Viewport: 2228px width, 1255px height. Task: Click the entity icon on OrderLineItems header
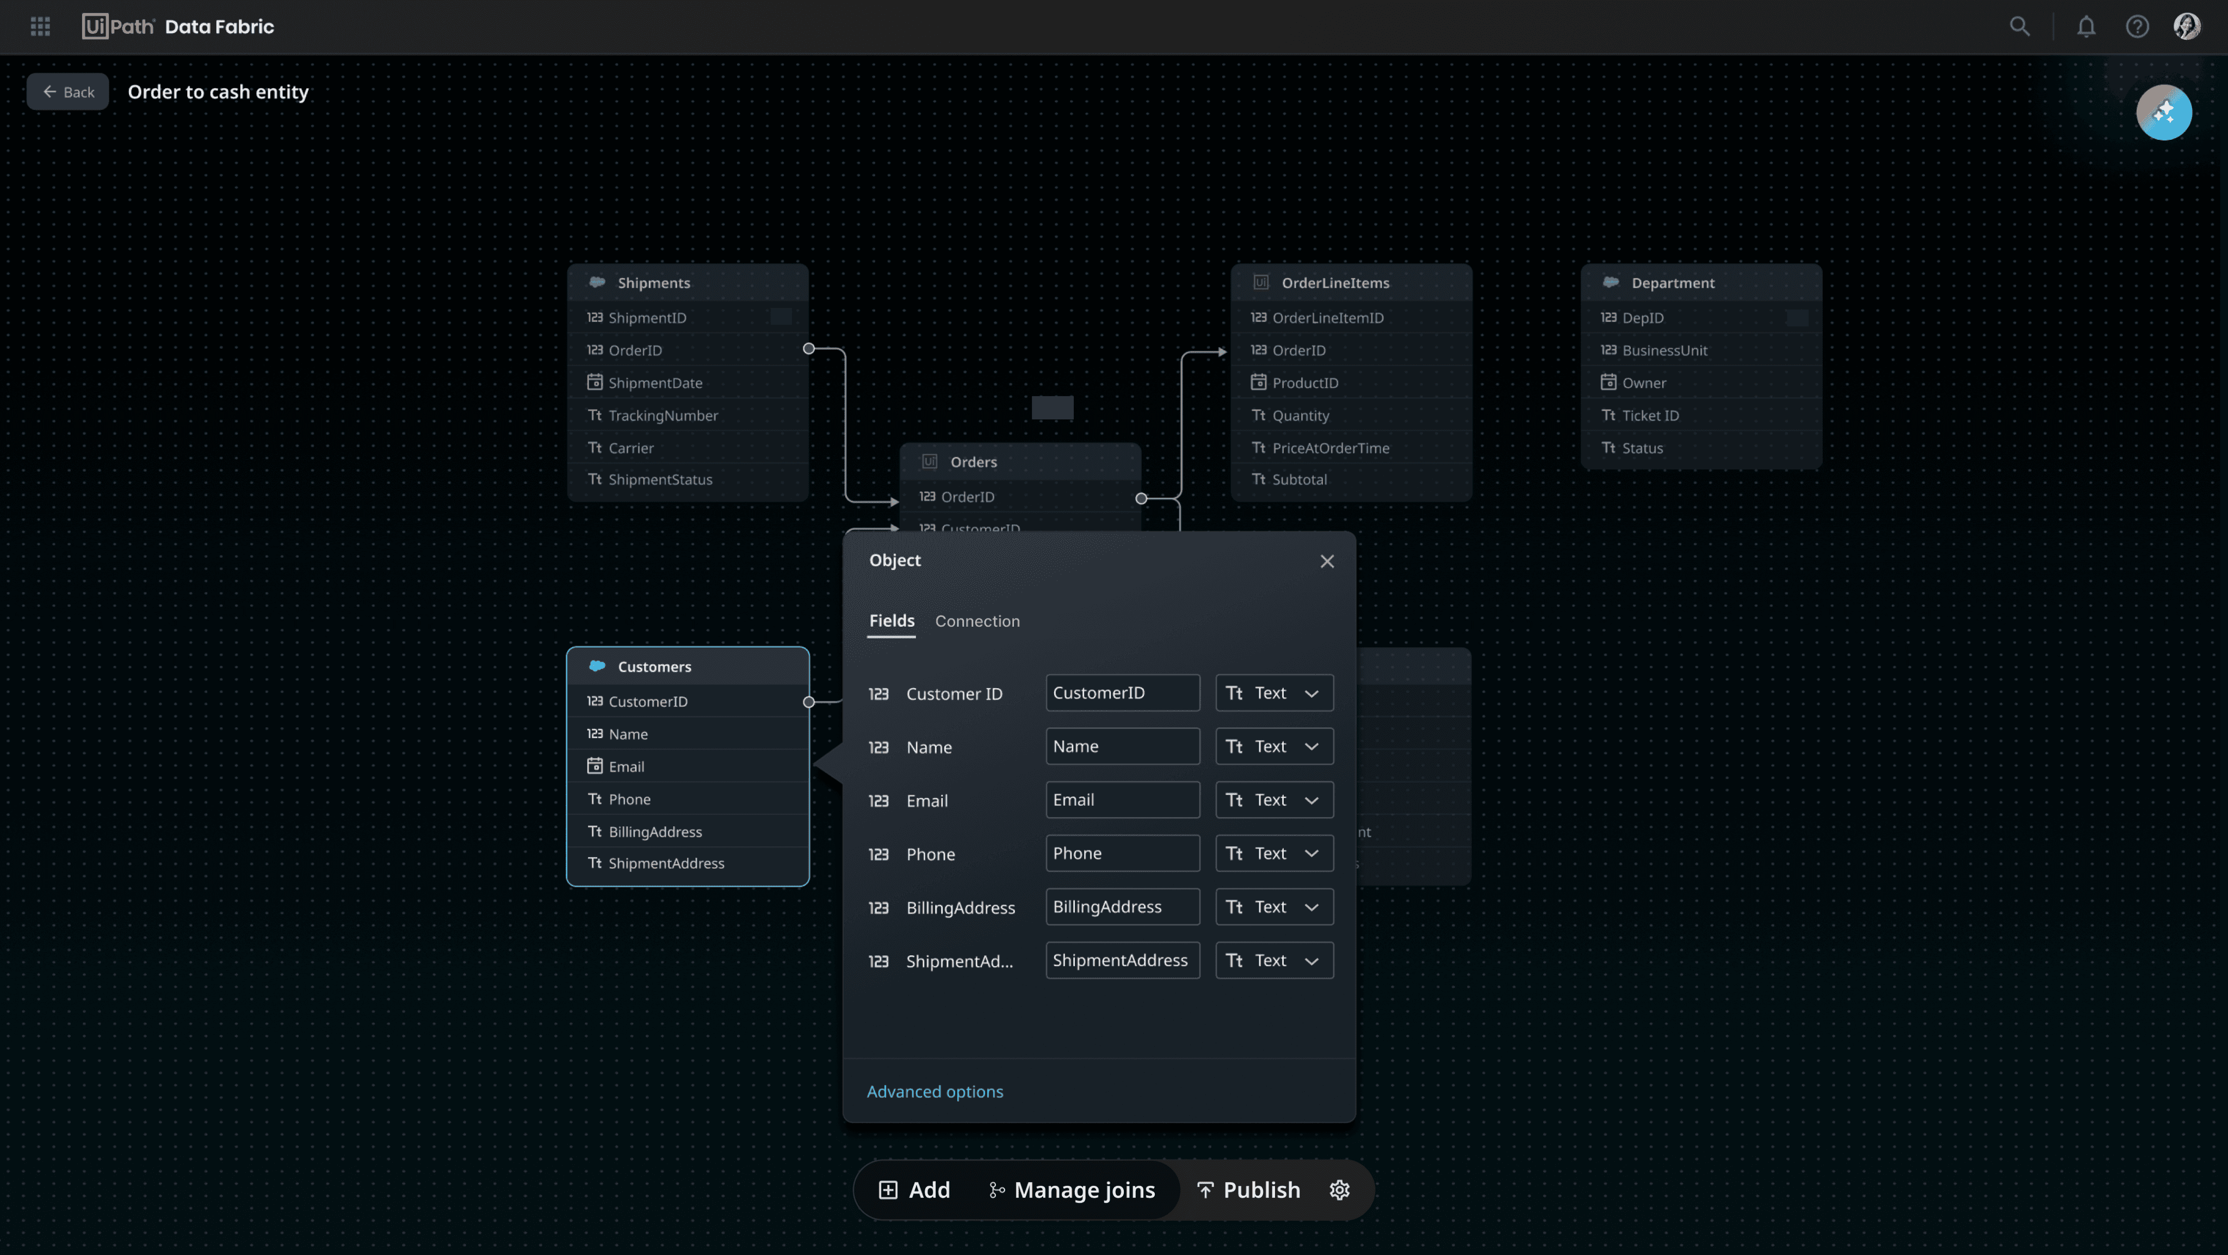pos(1260,282)
